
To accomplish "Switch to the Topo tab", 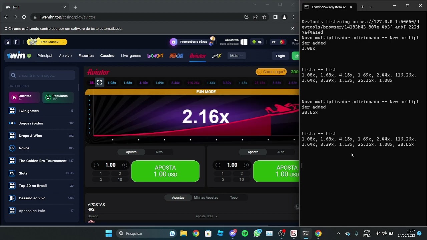I will [x=234, y=198].
